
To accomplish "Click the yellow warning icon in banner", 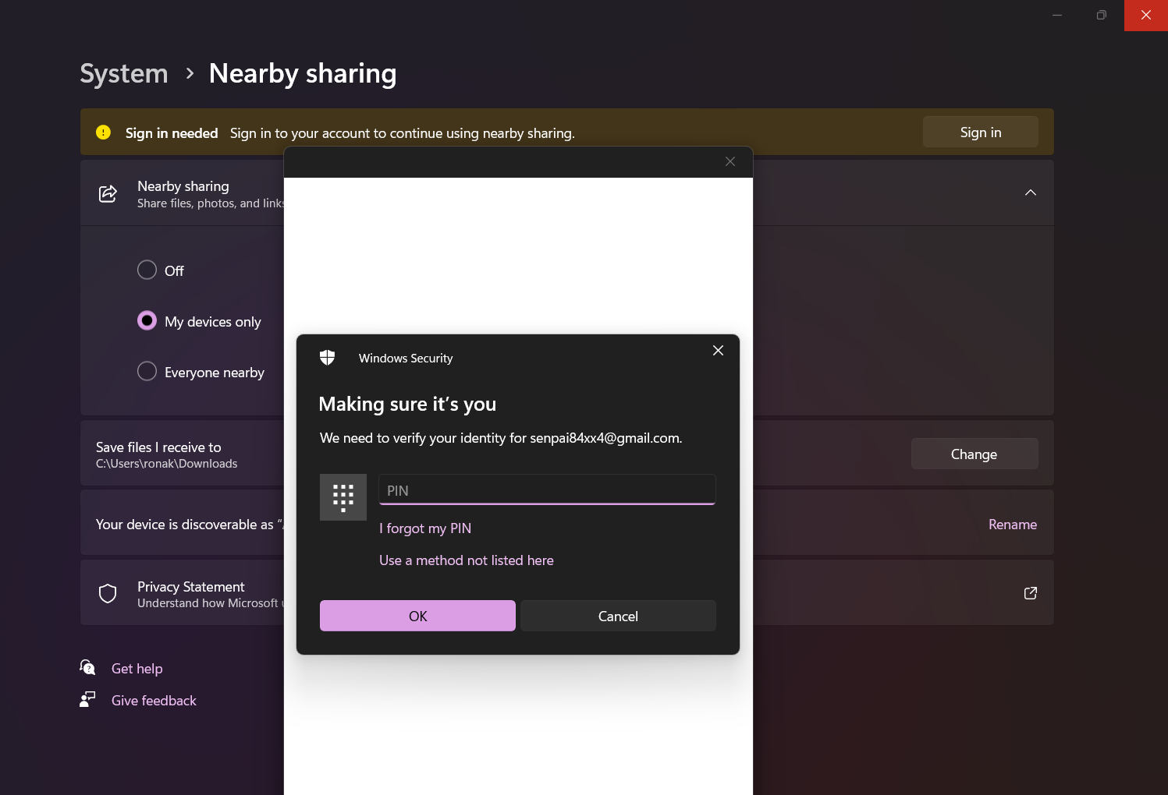I will pos(103,132).
